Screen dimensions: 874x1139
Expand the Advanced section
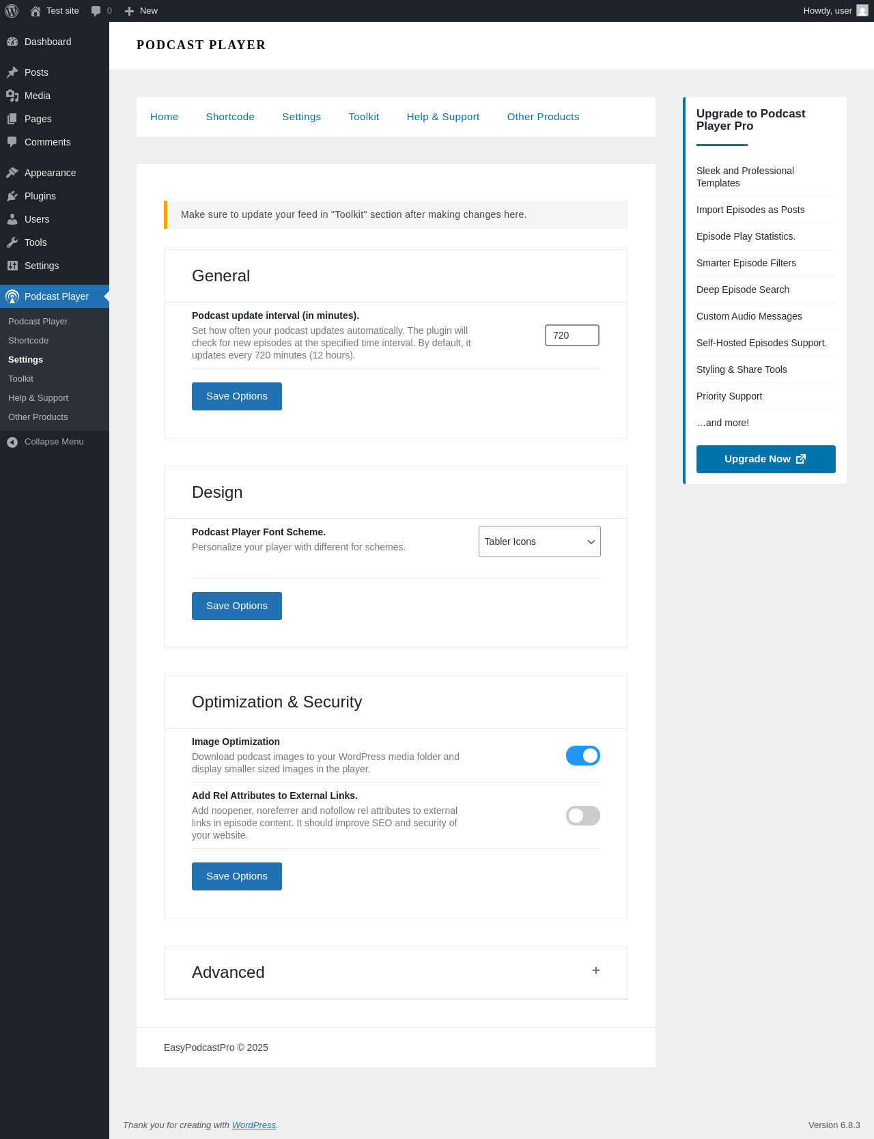(595, 970)
